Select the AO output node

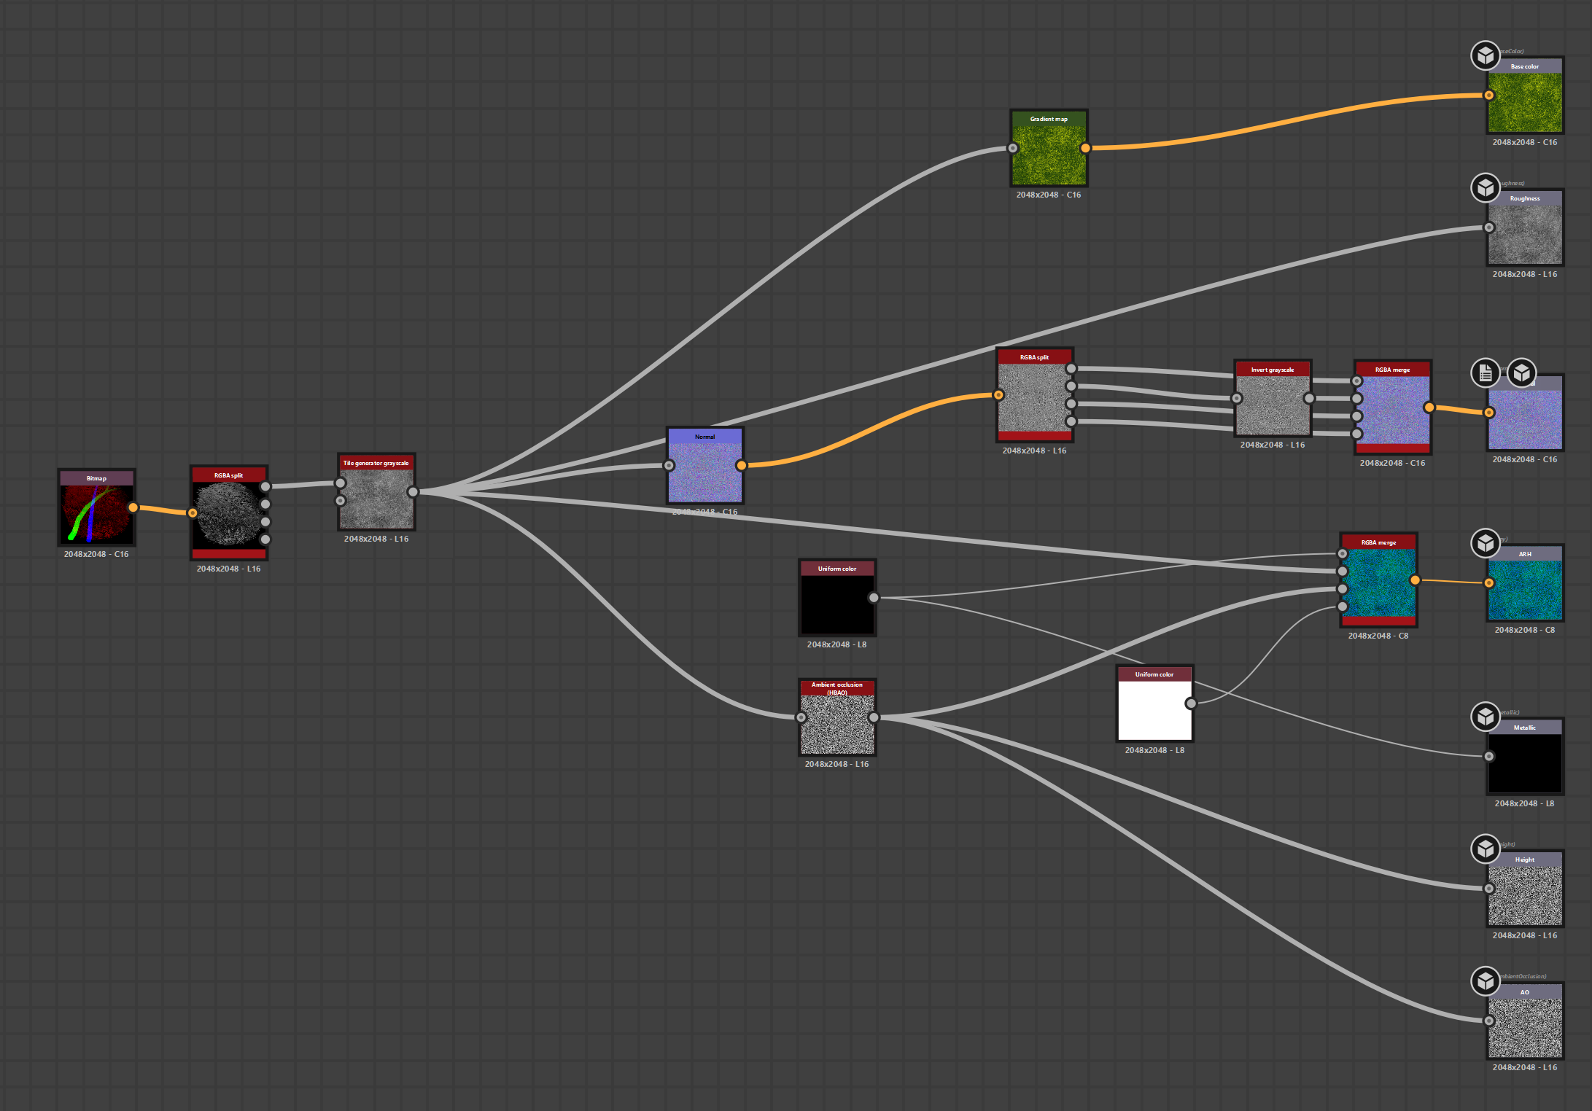pos(1525,1021)
